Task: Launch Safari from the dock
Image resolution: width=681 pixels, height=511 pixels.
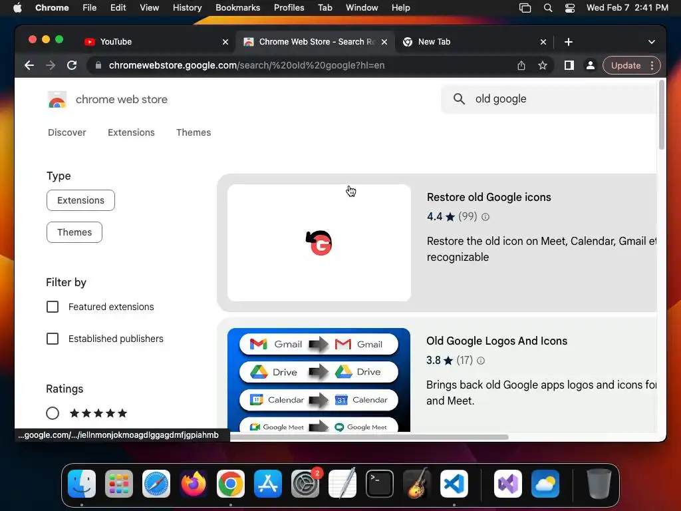Action: [156, 484]
